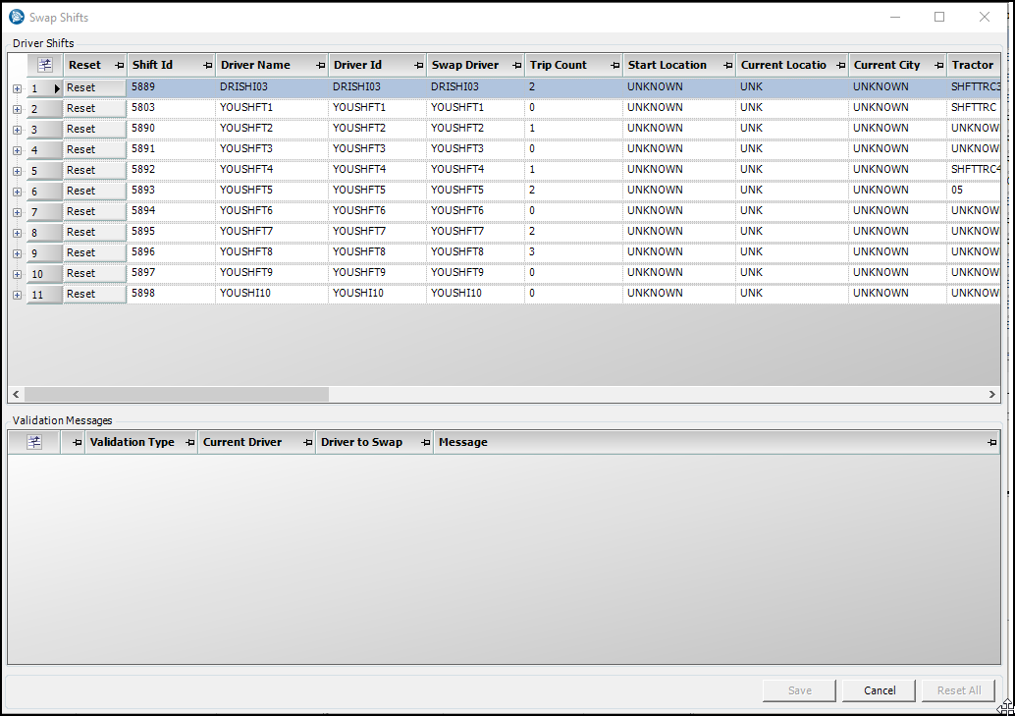Expand row 11 for shift 5898
This screenshot has width=1015, height=716.
(18, 296)
